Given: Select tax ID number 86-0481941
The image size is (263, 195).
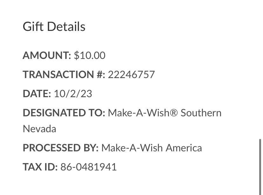Looking at the screenshot, I should point(89,167).
